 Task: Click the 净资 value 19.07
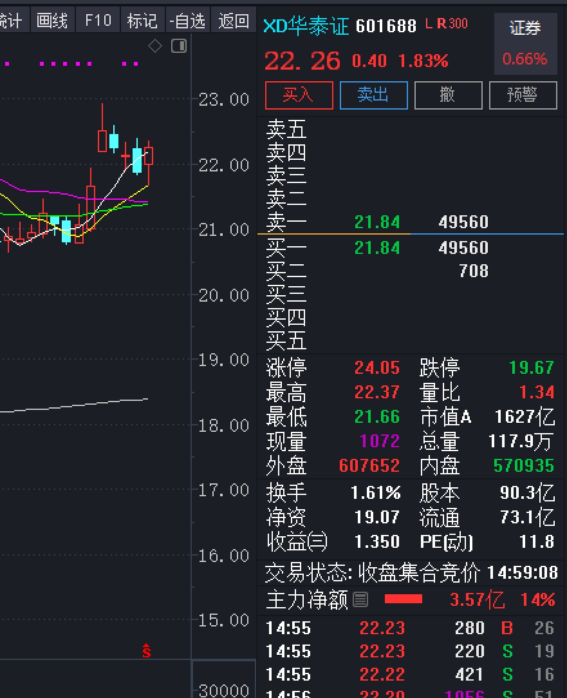click(376, 518)
